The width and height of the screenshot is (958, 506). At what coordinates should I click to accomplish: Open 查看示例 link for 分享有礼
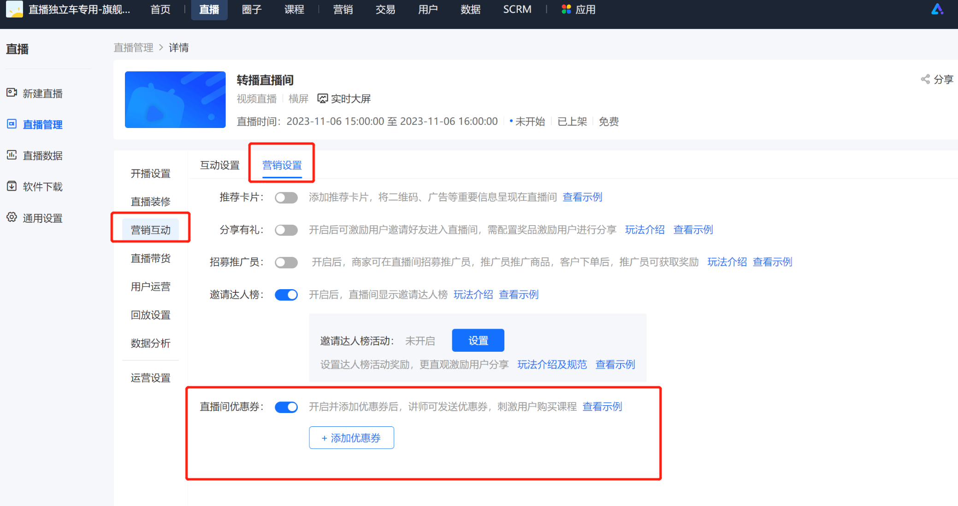(x=693, y=230)
